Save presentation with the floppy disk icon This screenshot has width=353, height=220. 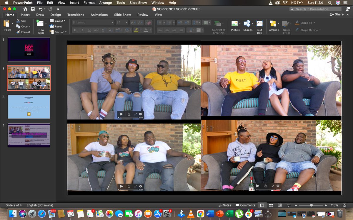(x=33, y=9)
